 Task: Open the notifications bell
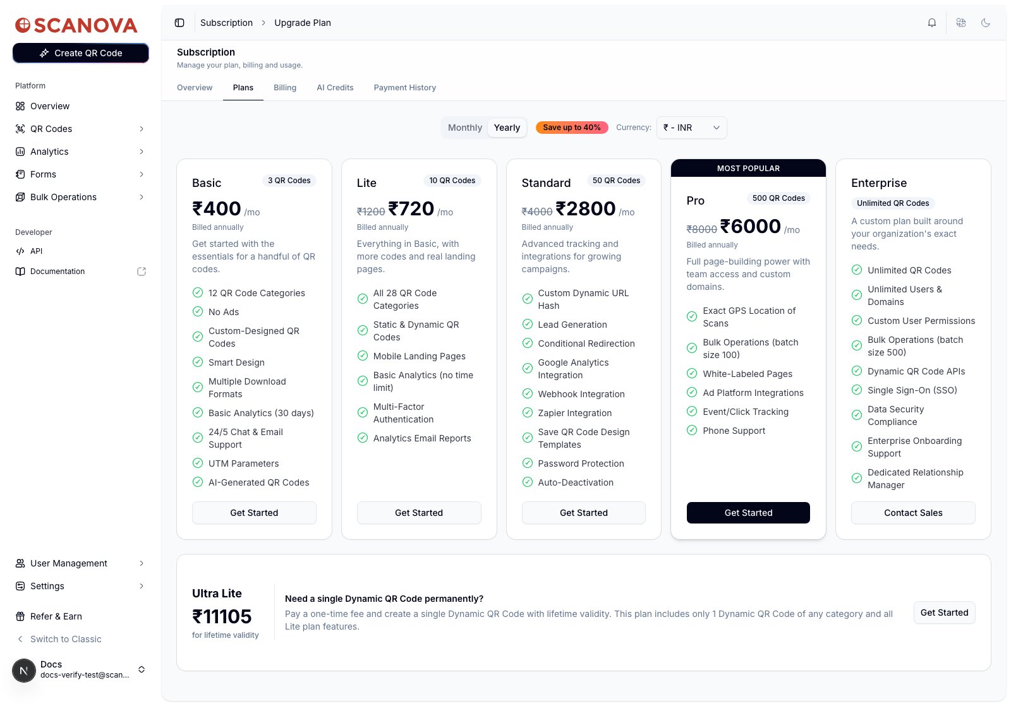tap(932, 23)
